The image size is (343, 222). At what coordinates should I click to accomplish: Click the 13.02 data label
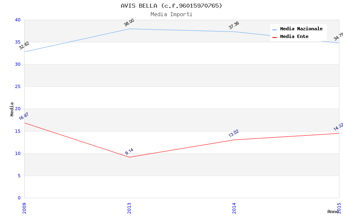point(234,134)
